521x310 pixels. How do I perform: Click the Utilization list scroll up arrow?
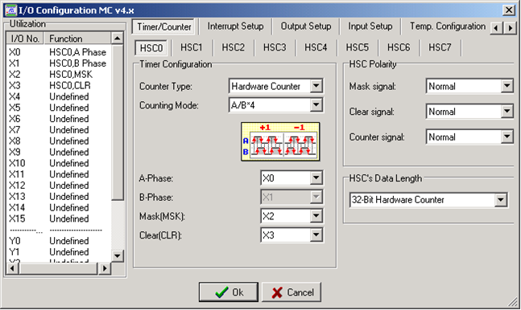117,38
